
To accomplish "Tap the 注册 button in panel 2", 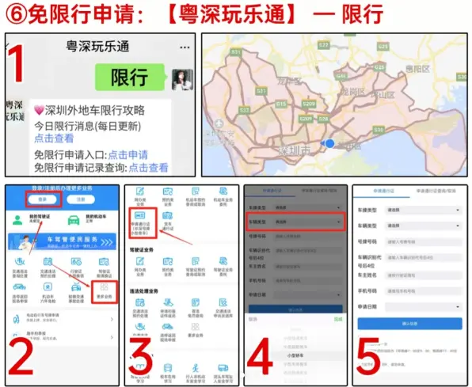I will pos(81,199).
